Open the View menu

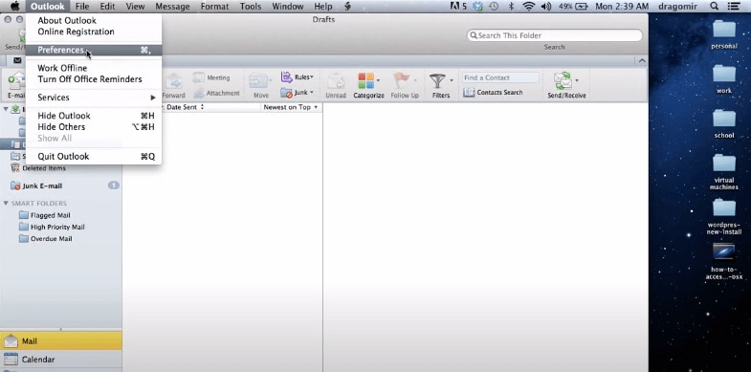pyautogui.click(x=135, y=7)
